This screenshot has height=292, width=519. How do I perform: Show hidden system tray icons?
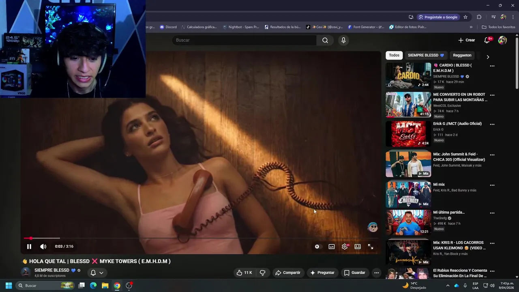(x=448, y=286)
